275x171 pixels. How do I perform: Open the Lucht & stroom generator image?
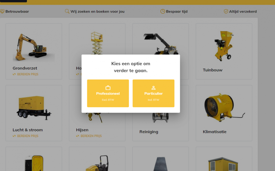[34, 108]
